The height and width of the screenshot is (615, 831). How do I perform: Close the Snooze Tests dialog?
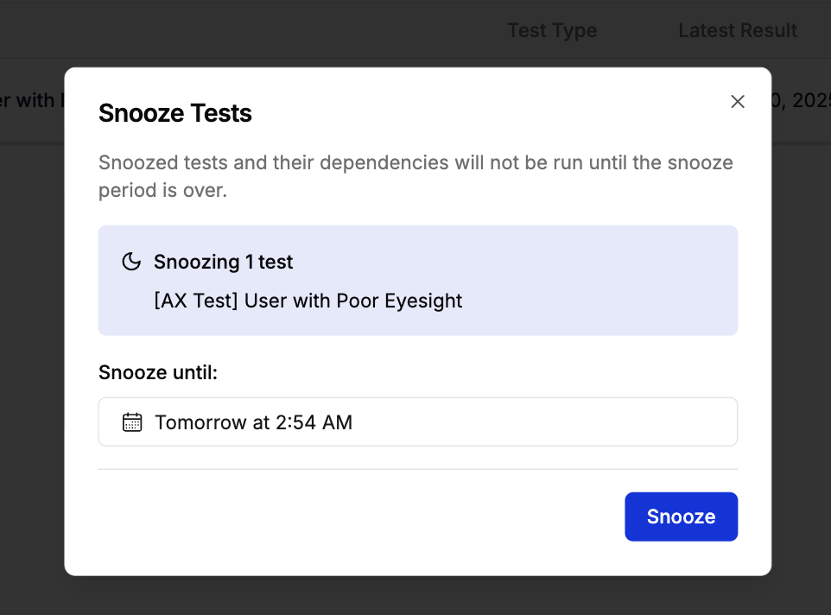pyautogui.click(x=737, y=101)
